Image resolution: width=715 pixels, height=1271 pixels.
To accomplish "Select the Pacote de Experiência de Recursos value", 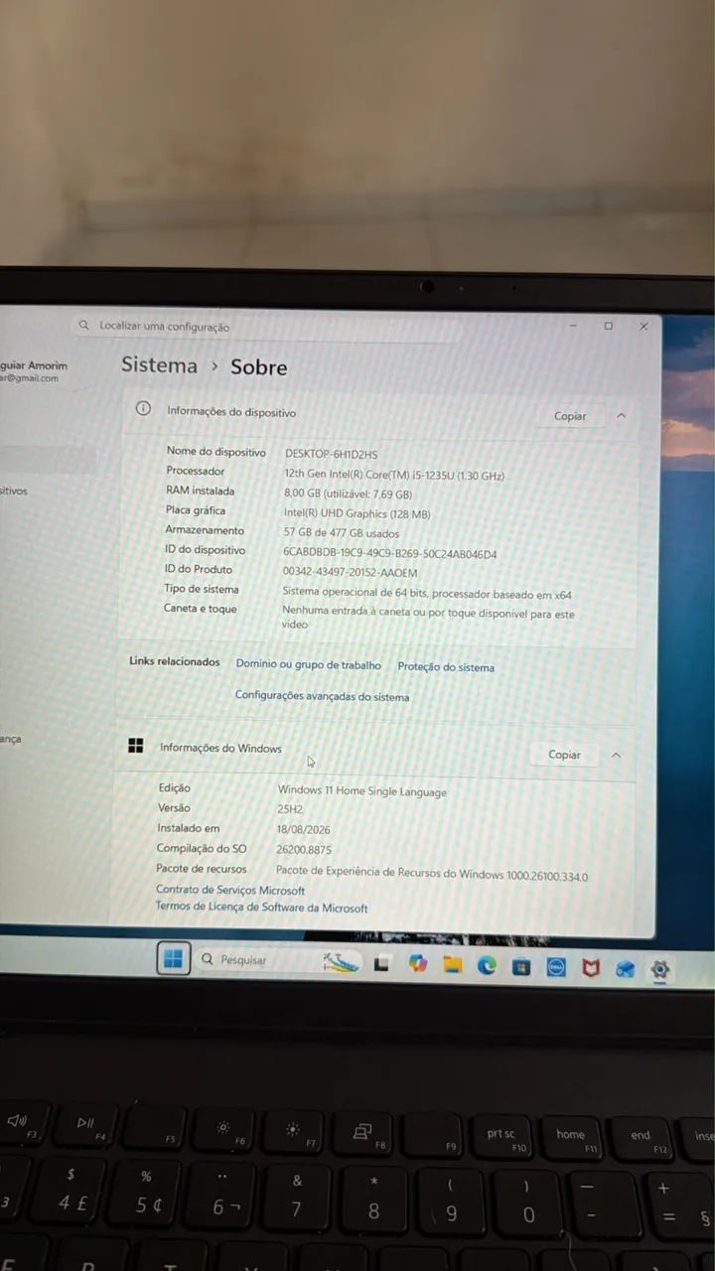I will tap(432, 875).
